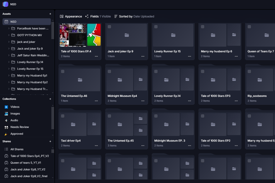Select the Tale of 1000 Stars EP3 checkbox
Screen dimensions: 275x183
click(203, 71)
